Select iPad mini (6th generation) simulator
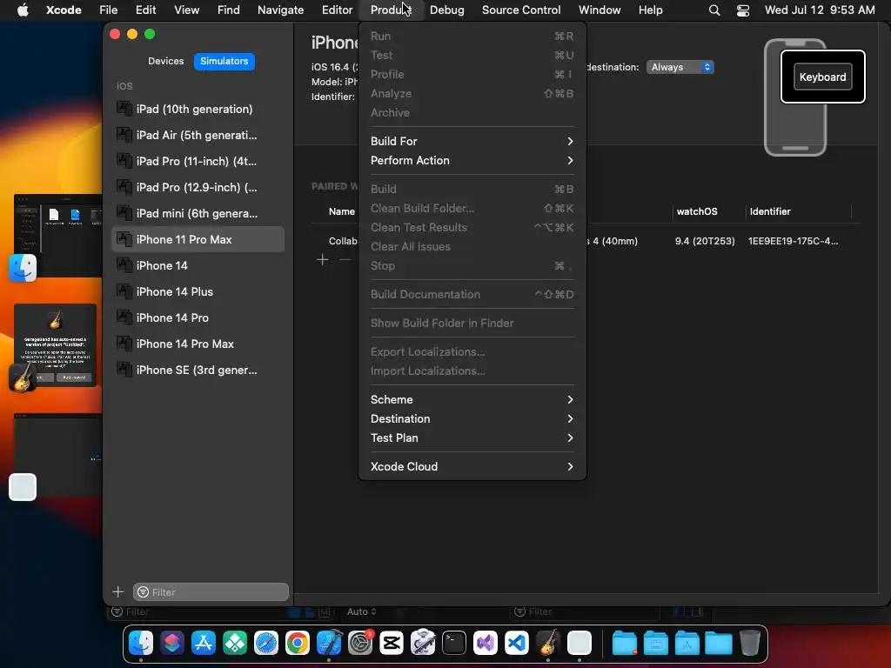This screenshot has width=891, height=668. pos(198,214)
